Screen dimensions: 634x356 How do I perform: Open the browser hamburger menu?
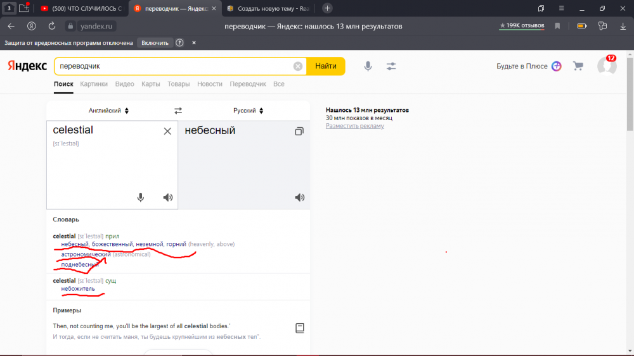click(x=561, y=8)
